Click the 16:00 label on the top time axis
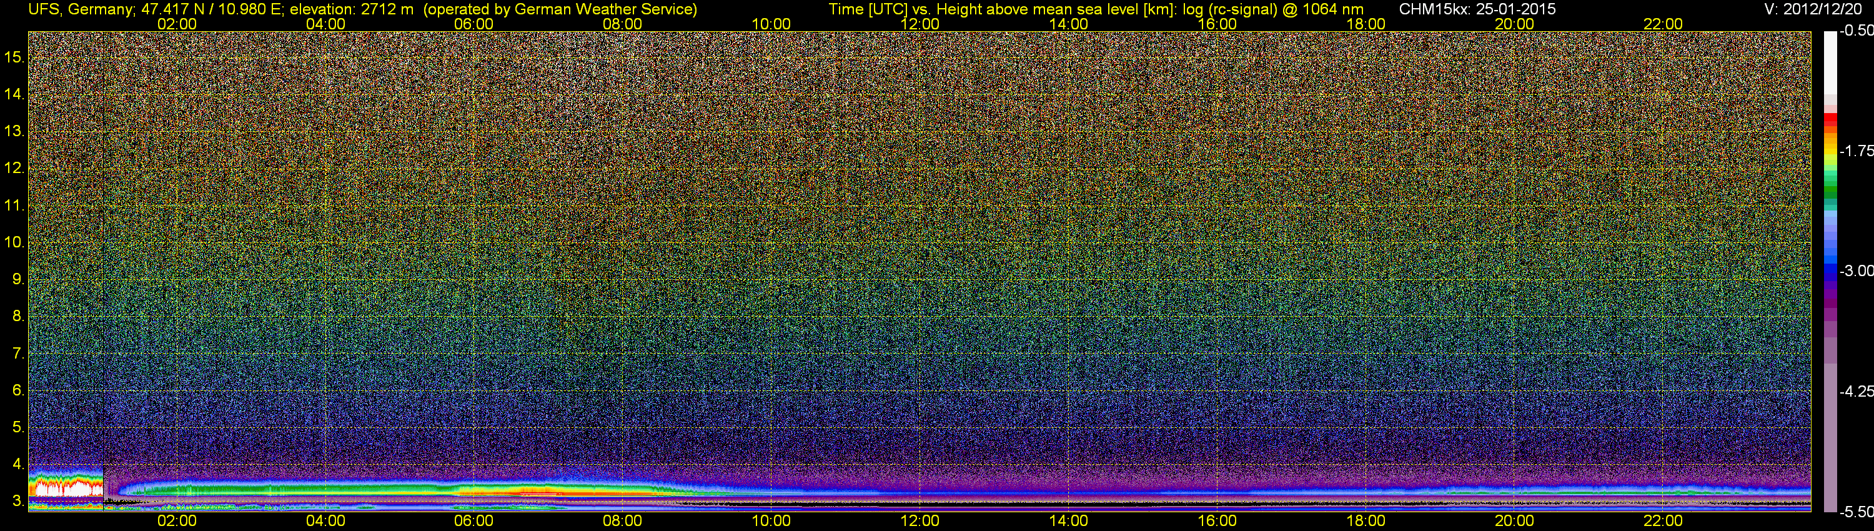The height and width of the screenshot is (531, 1874). (1217, 24)
